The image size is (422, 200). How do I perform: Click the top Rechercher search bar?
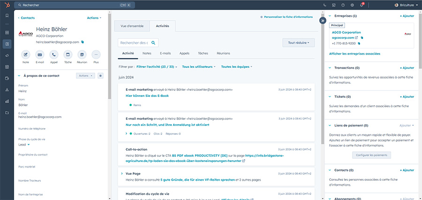click(74, 5)
